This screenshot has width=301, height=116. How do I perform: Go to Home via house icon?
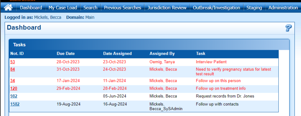8,8
